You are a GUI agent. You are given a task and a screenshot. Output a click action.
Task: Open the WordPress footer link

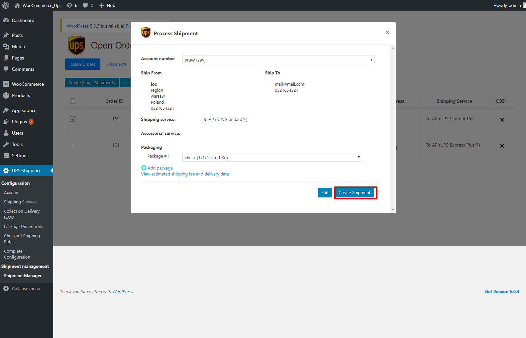click(122, 291)
